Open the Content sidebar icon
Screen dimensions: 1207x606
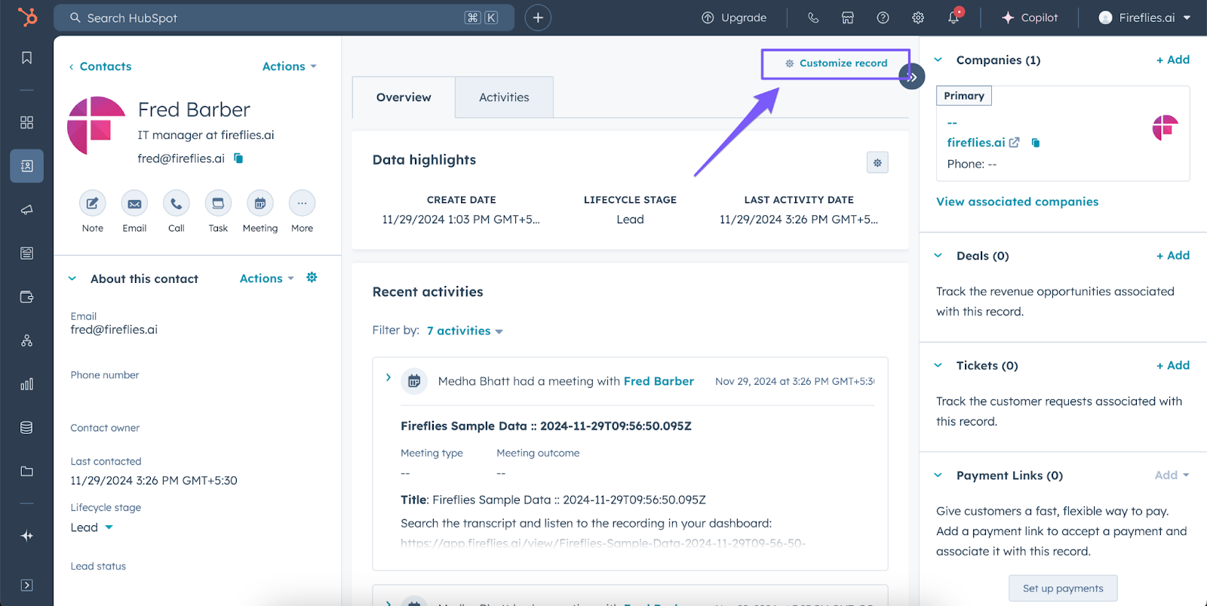(26, 254)
